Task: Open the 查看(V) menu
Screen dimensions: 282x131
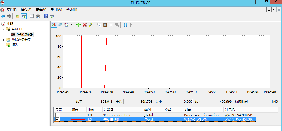Action: coord(41,10)
